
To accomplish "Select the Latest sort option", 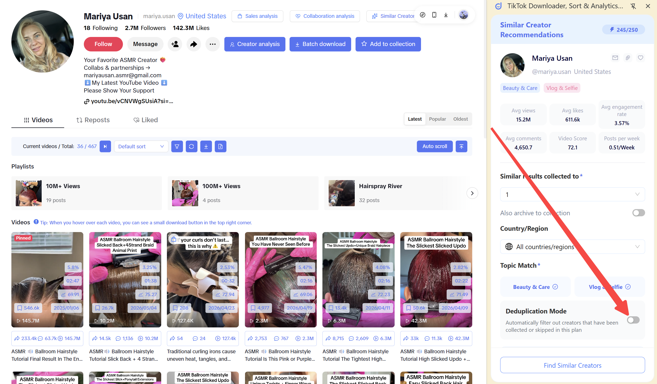I will (x=415, y=119).
